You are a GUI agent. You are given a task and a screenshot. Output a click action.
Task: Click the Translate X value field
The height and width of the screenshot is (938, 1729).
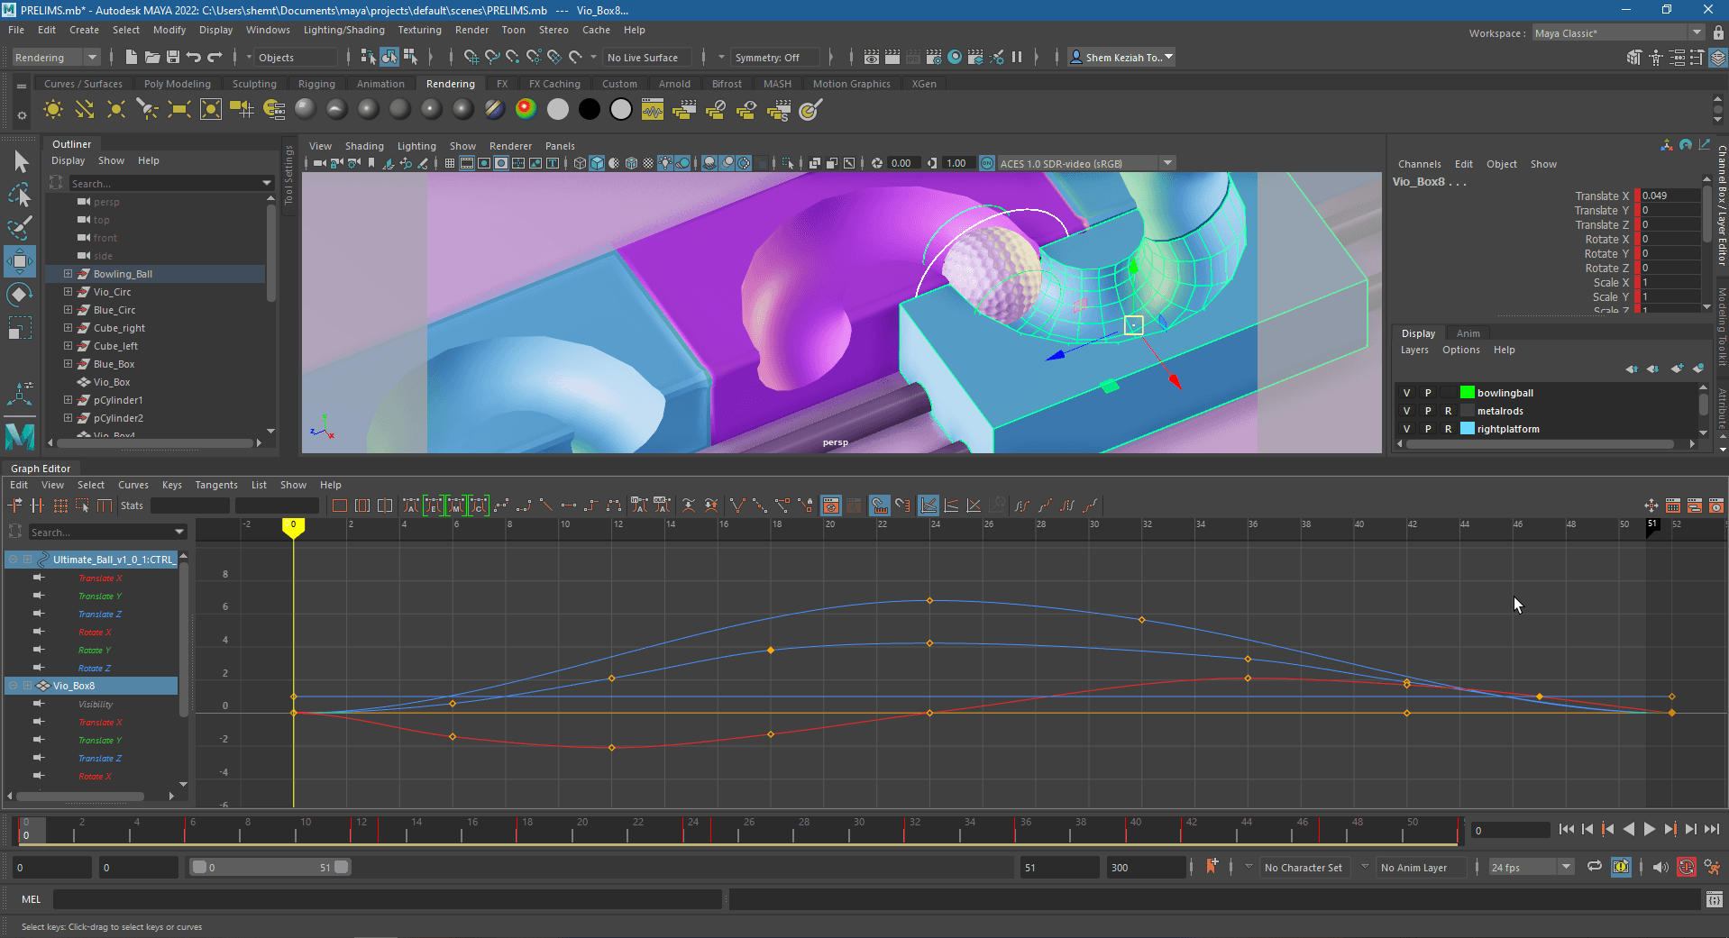click(1669, 196)
